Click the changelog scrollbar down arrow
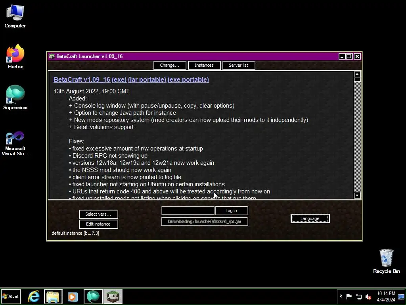406x305 pixels. tap(357, 195)
